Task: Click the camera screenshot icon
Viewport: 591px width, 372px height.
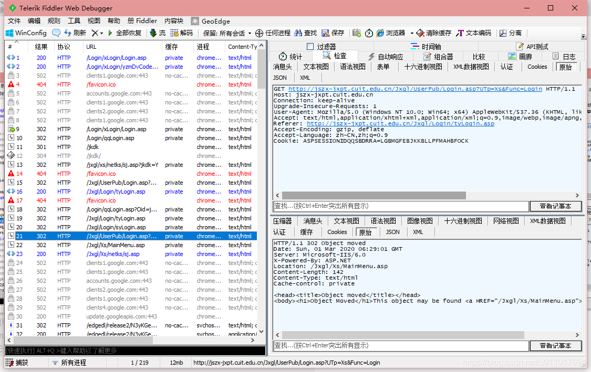Action: pos(357,33)
